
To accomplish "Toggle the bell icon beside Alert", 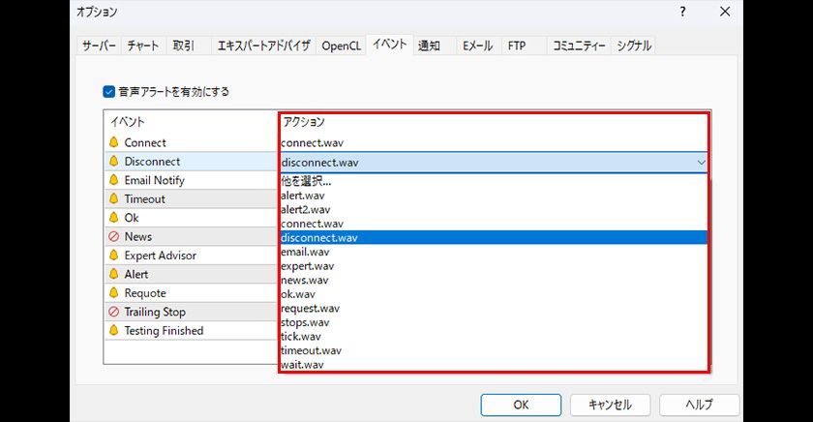I will (114, 274).
